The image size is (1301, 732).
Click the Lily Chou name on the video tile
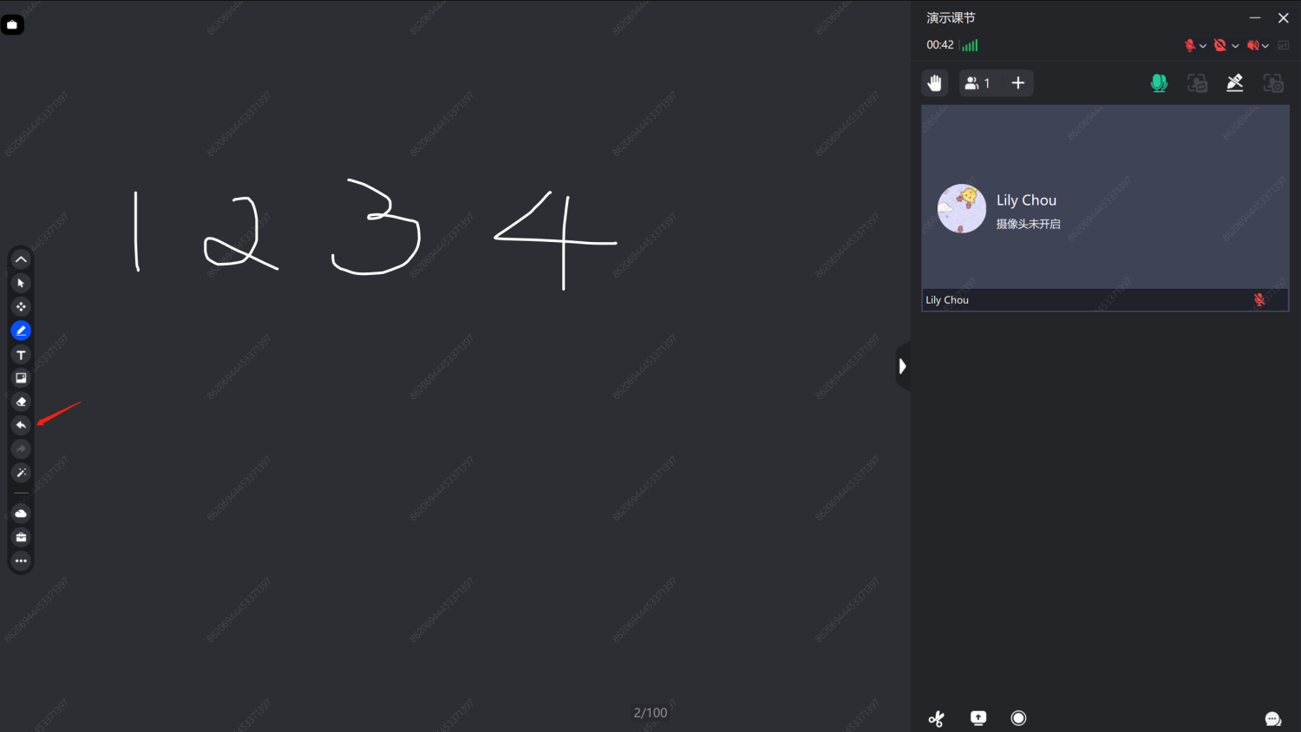pos(1027,200)
